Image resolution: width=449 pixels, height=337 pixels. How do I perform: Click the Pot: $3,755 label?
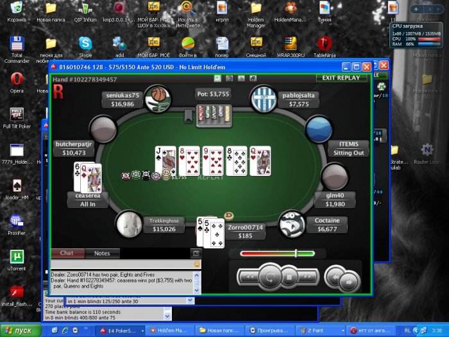coord(213,94)
